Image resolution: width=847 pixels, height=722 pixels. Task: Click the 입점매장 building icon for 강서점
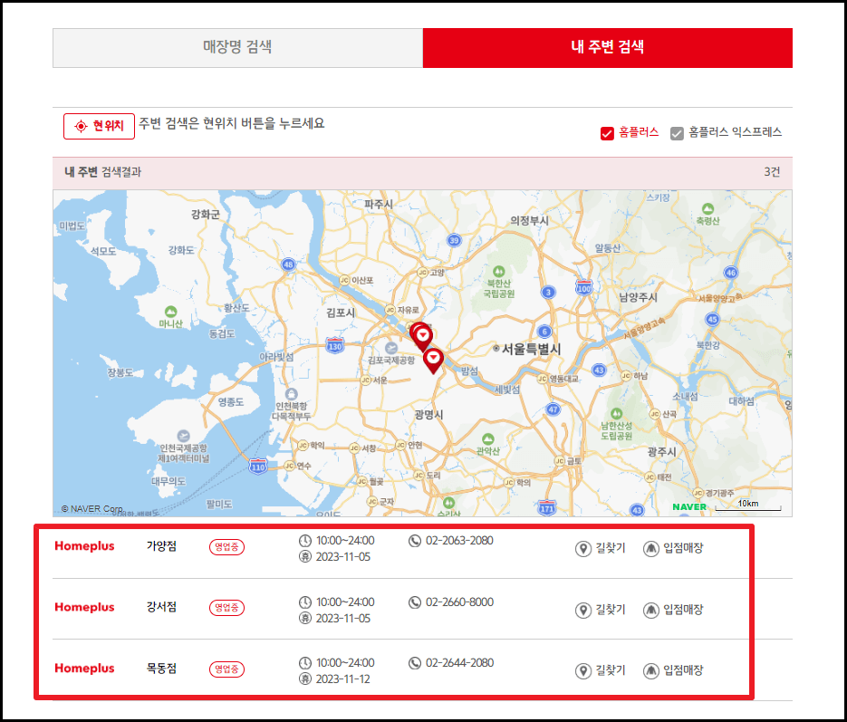tap(651, 608)
